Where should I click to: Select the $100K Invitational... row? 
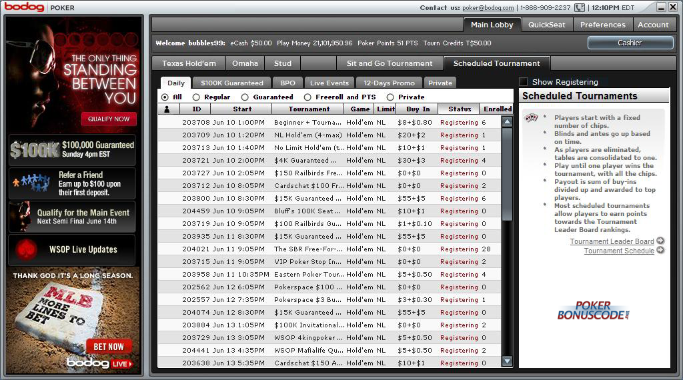(x=329, y=325)
